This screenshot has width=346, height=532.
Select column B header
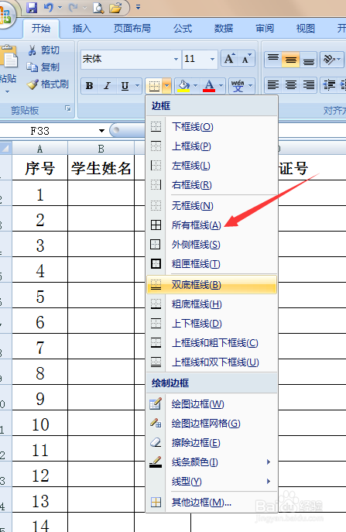101,148
